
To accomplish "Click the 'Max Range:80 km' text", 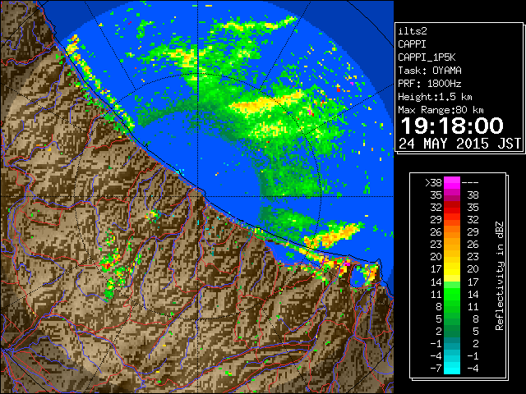I will tap(441, 110).
